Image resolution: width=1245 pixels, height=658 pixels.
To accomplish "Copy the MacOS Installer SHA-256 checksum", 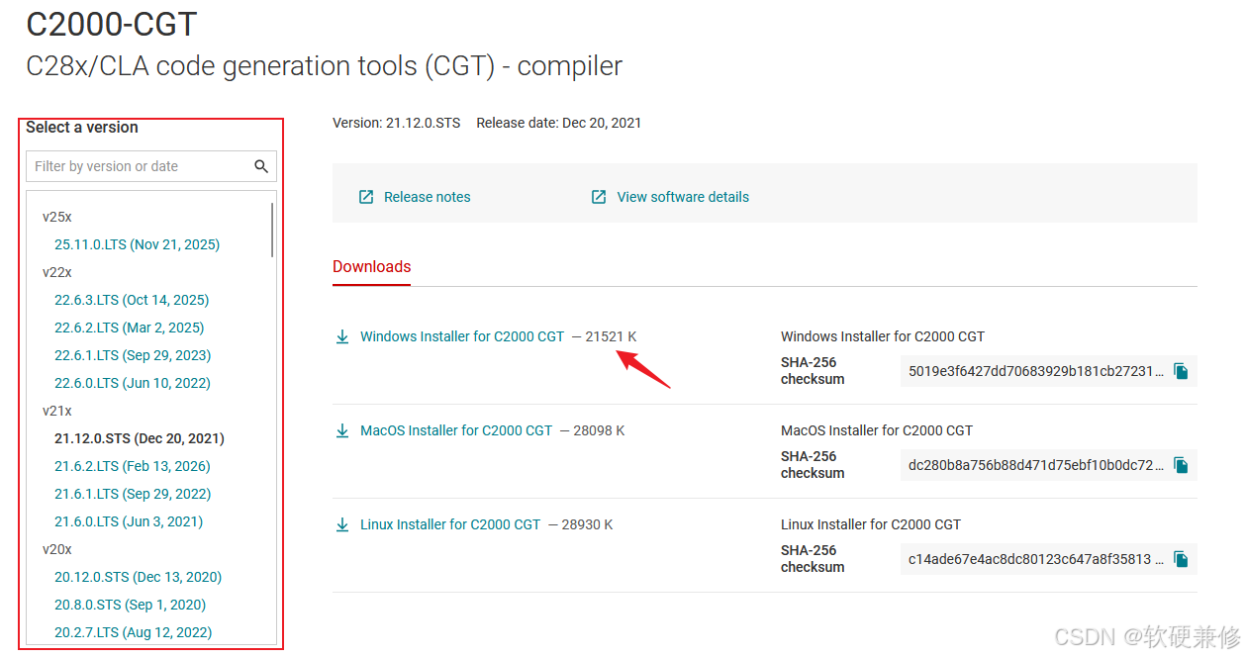I will tap(1181, 465).
